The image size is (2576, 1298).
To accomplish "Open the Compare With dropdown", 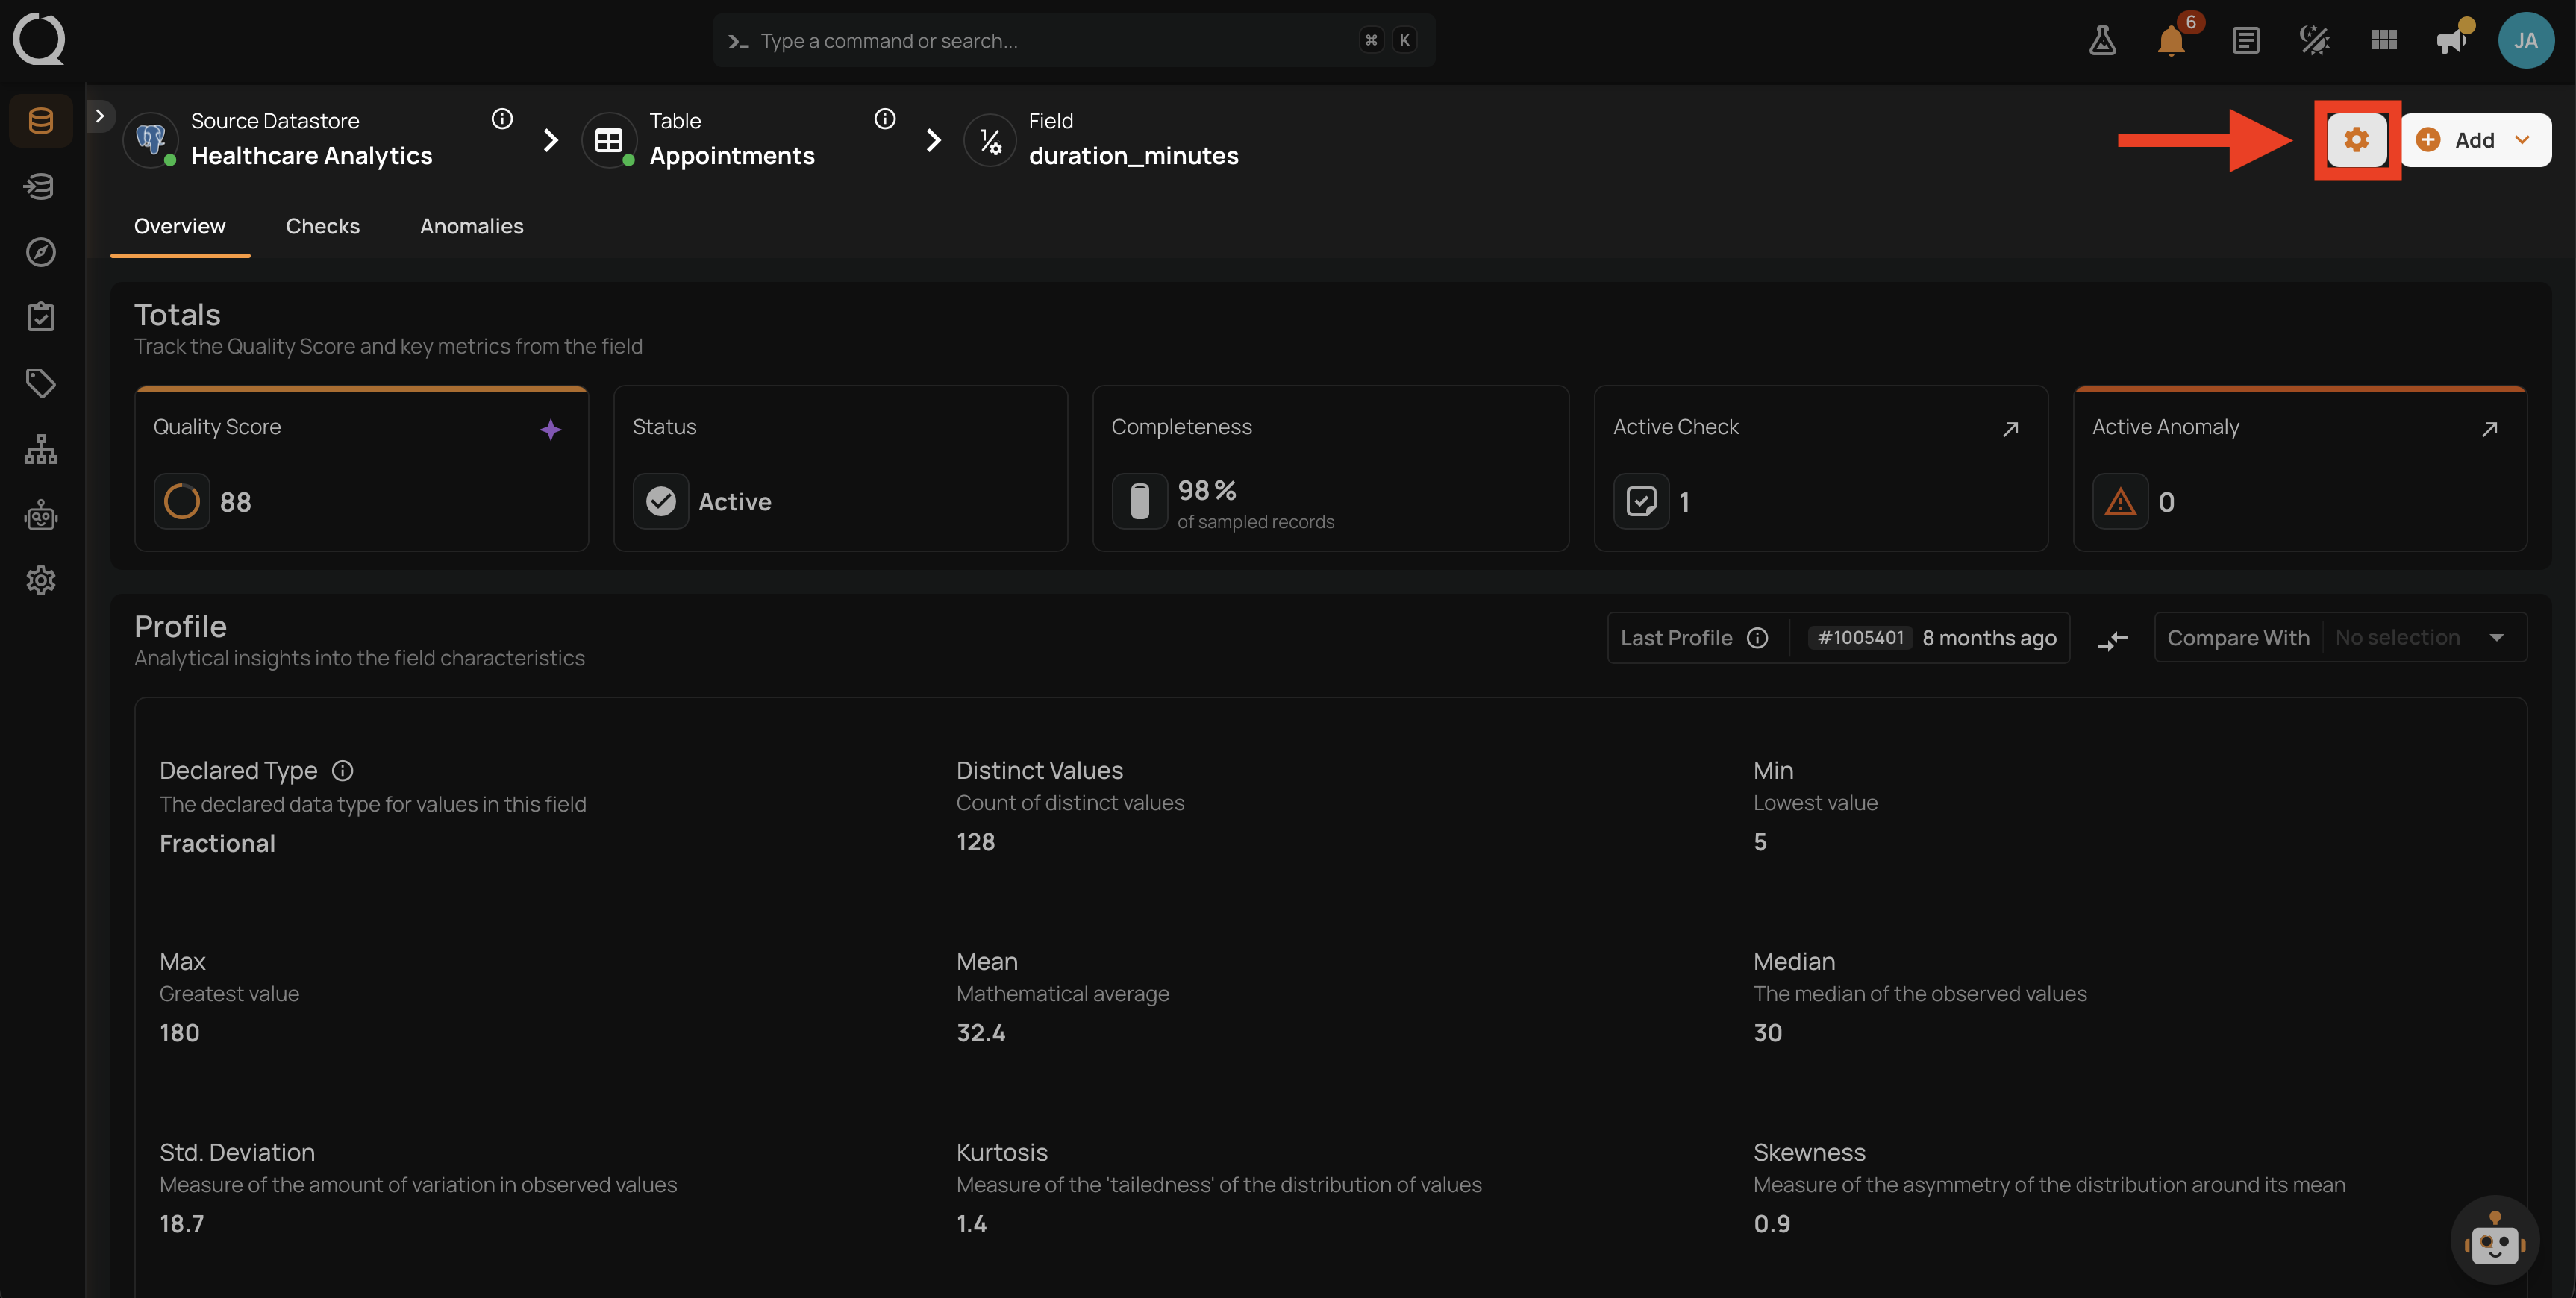I will (x=2340, y=638).
